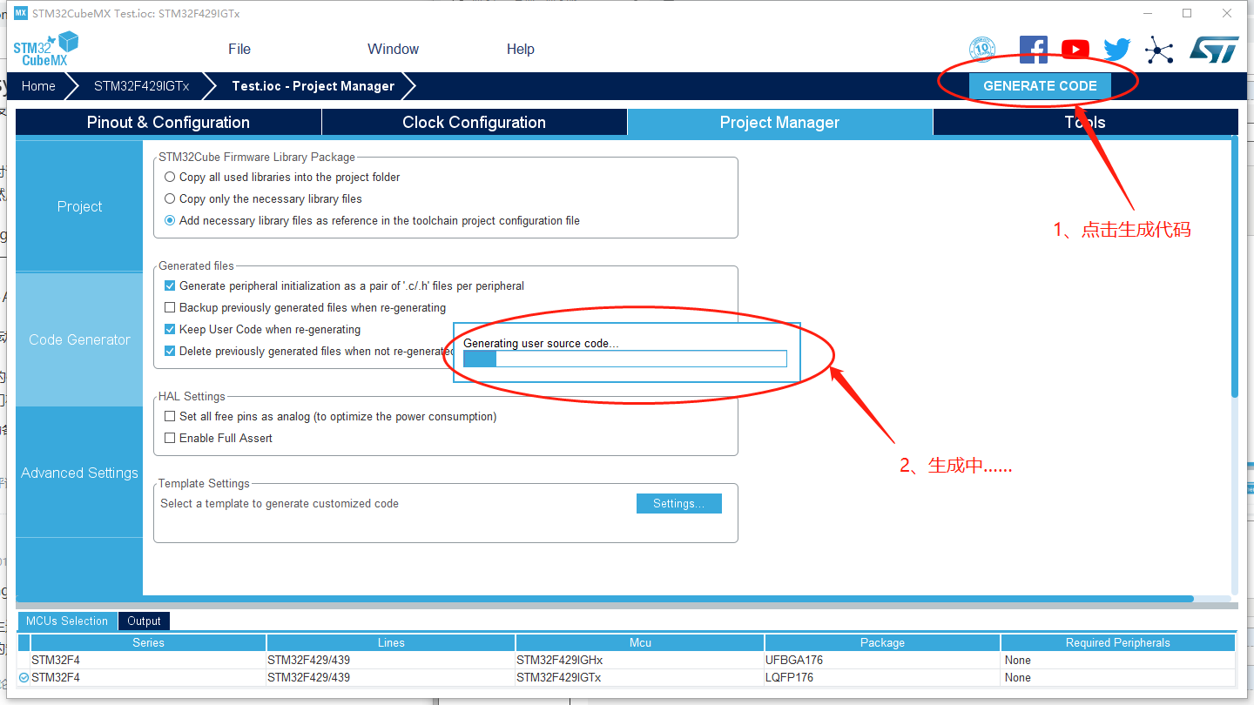Screen dimensions: 1254x705
Task: Open the Code Generator side section
Action: click(x=79, y=339)
